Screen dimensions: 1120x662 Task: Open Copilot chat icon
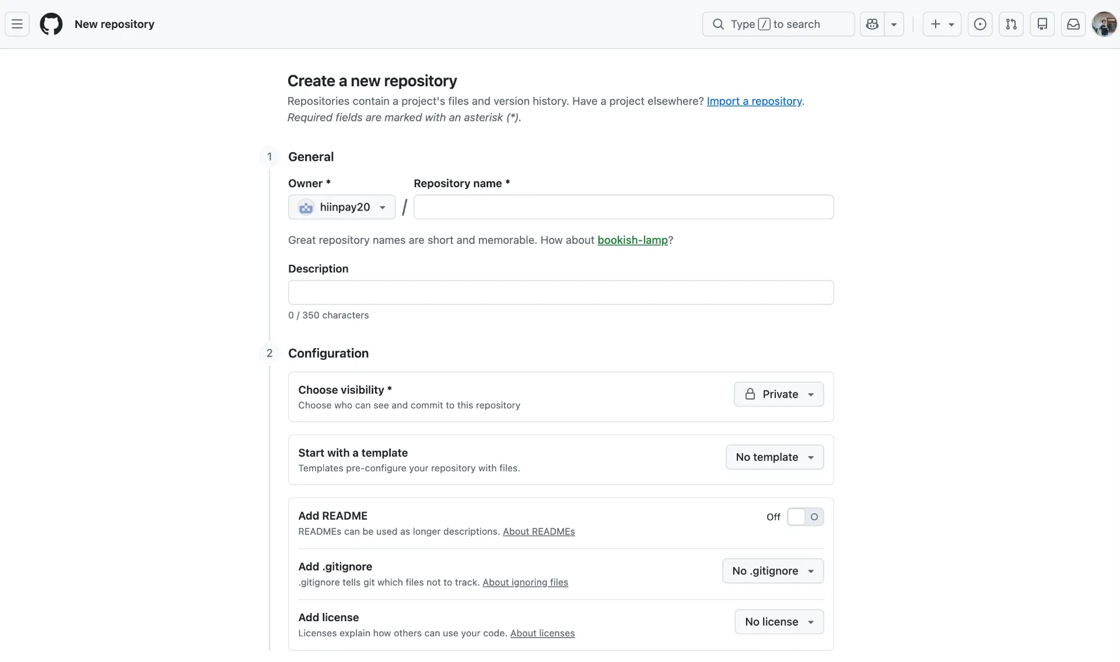click(x=872, y=24)
